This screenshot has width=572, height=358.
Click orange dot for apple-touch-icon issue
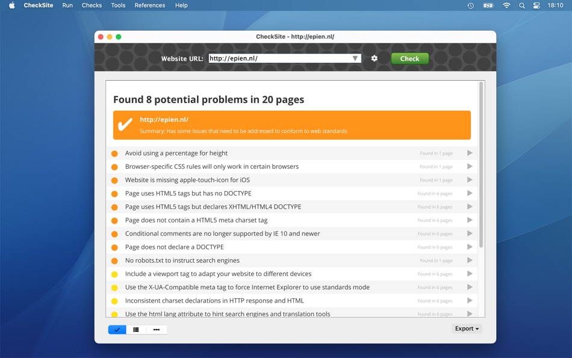tap(114, 180)
